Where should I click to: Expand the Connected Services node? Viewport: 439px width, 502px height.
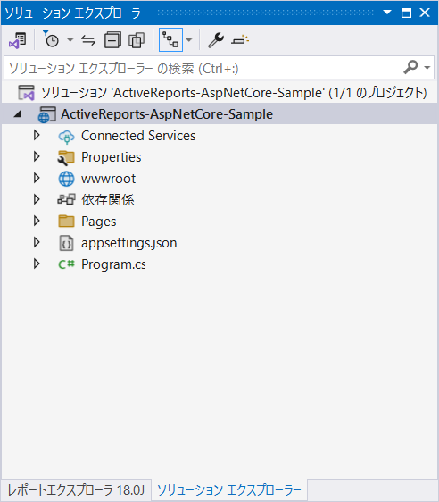click(x=37, y=136)
